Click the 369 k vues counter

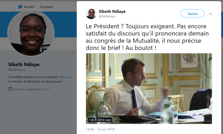(x=104, y=120)
